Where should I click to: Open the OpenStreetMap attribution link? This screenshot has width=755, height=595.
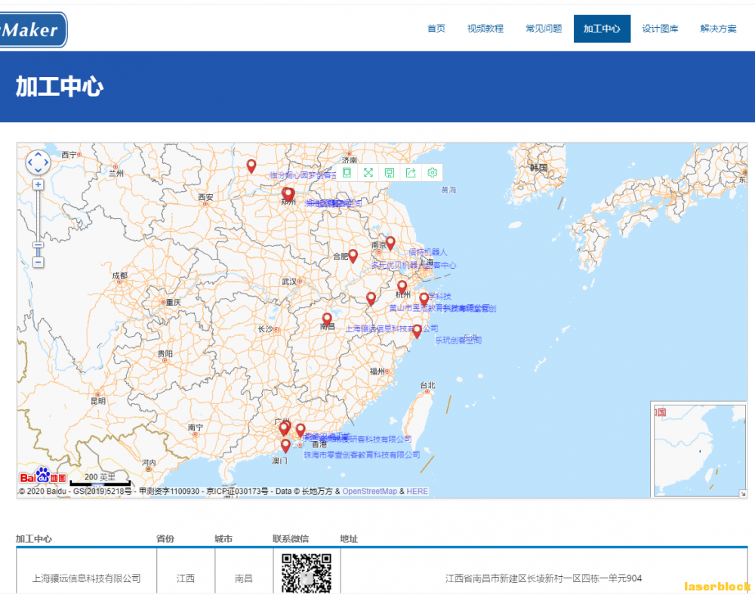click(x=370, y=491)
